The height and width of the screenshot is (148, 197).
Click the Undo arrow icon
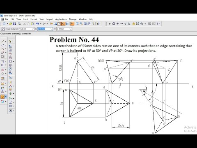[37, 24]
